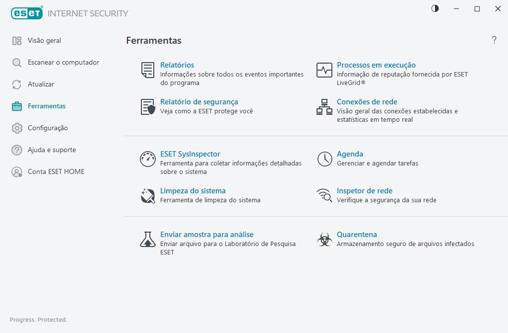This screenshot has width=508, height=333.
Task: Click the Enviar amostra flask icon
Action: (x=147, y=240)
